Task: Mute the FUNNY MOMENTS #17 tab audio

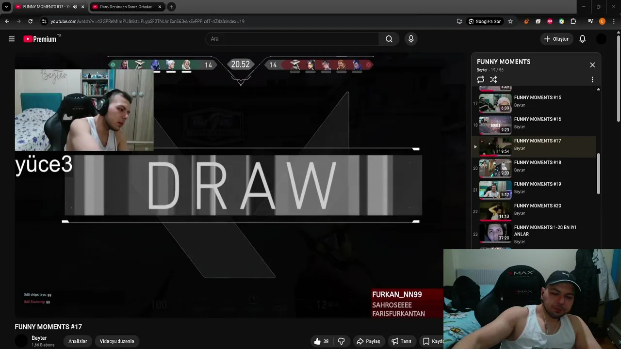Action: [x=75, y=7]
